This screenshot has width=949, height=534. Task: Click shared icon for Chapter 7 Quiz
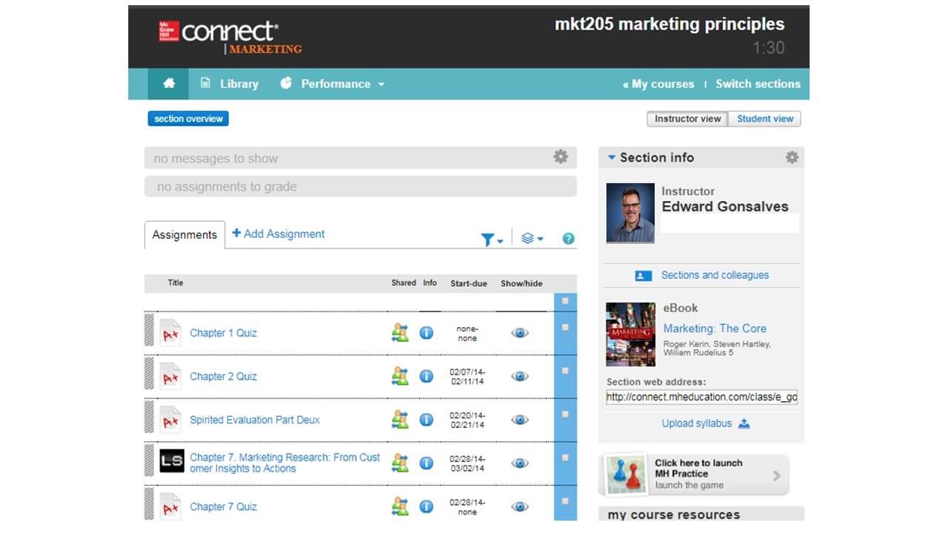[x=400, y=507]
